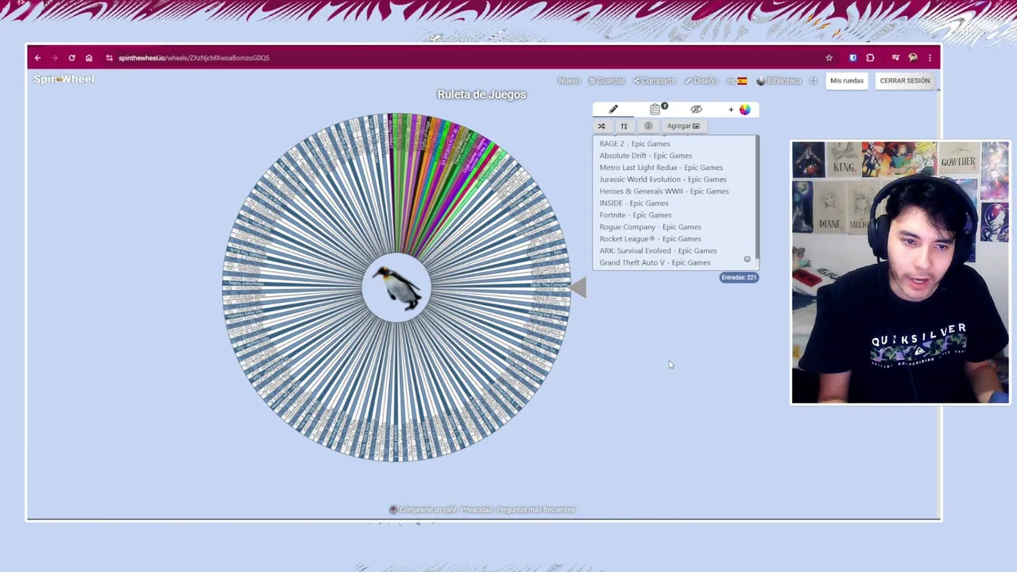1017x572 pixels.
Task: Open the es language selector with Spanish flag
Action: 737,81
